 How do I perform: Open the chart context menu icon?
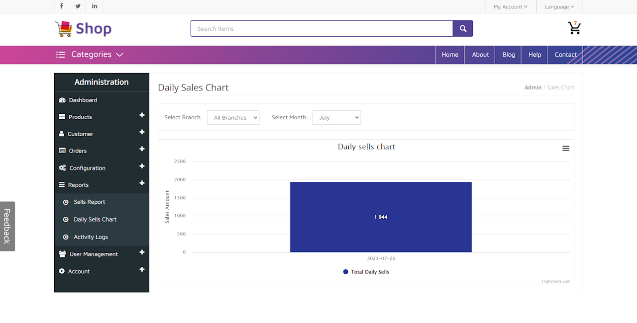point(565,148)
